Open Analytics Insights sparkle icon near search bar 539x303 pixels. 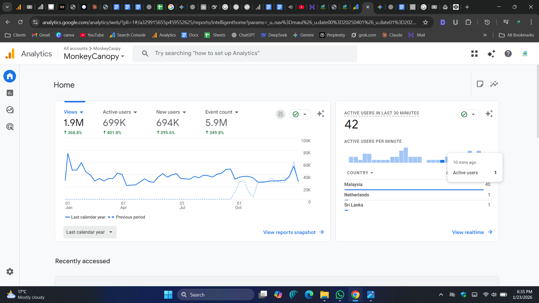491,54
